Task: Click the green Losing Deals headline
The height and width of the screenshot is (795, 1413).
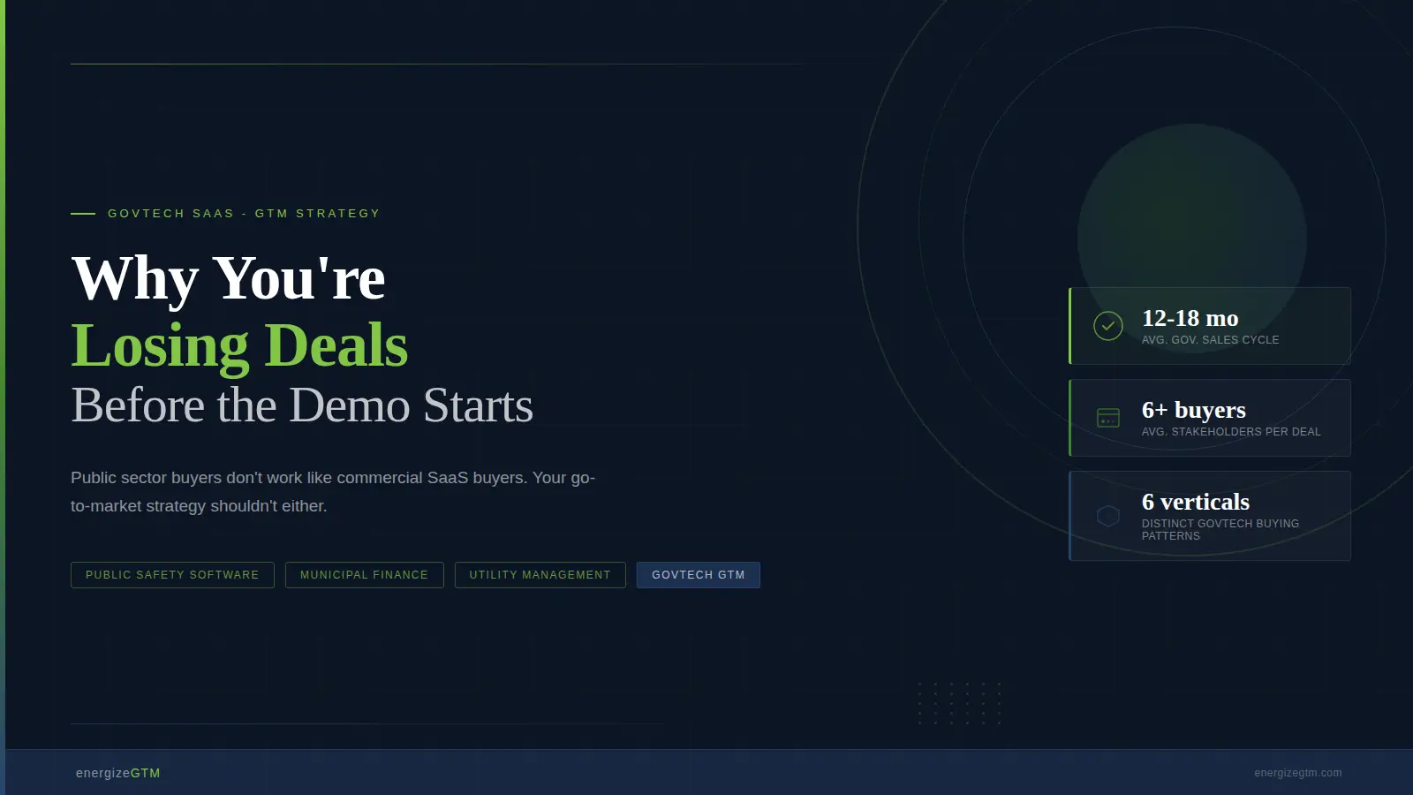Action: coord(239,344)
